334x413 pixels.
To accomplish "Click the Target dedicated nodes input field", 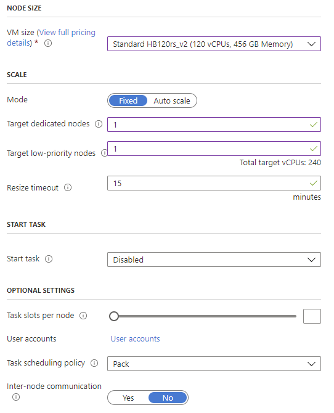I will tap(214, 125).
